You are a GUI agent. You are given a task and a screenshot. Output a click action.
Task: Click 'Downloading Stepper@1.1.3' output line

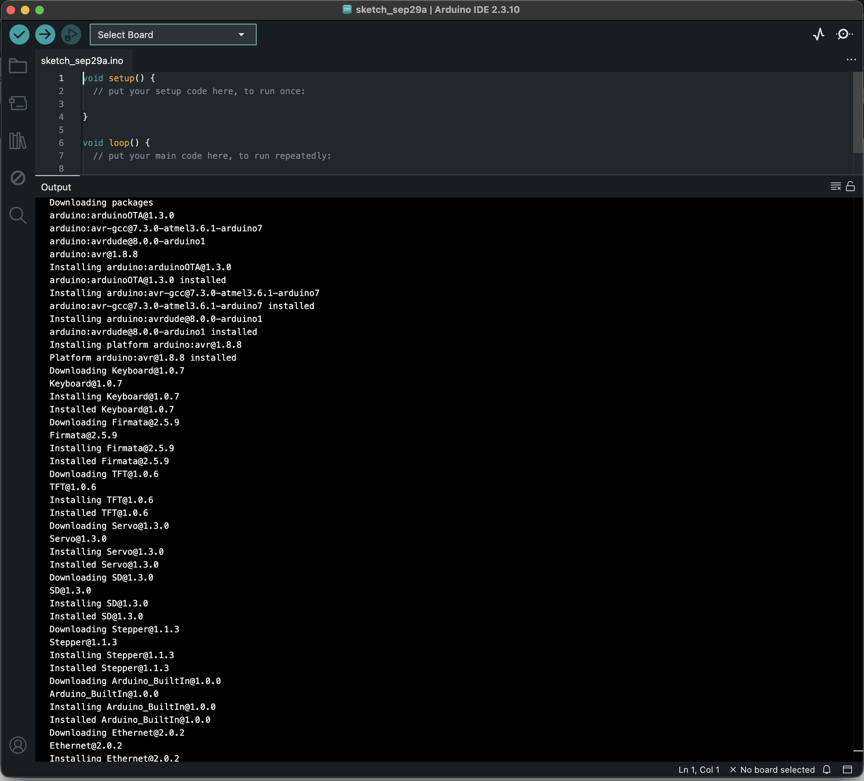114,629
